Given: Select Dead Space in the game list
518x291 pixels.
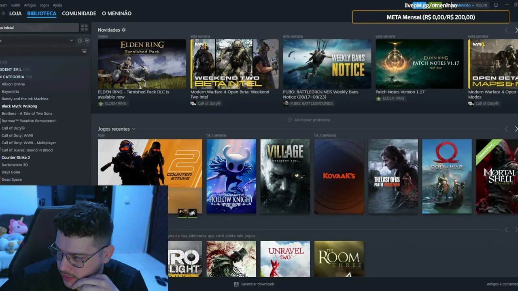Looking at the screenshot, I should point(11,179).
